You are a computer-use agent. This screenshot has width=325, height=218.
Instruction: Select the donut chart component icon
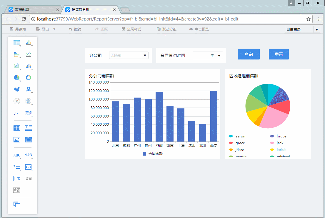(x=29, y=78)
